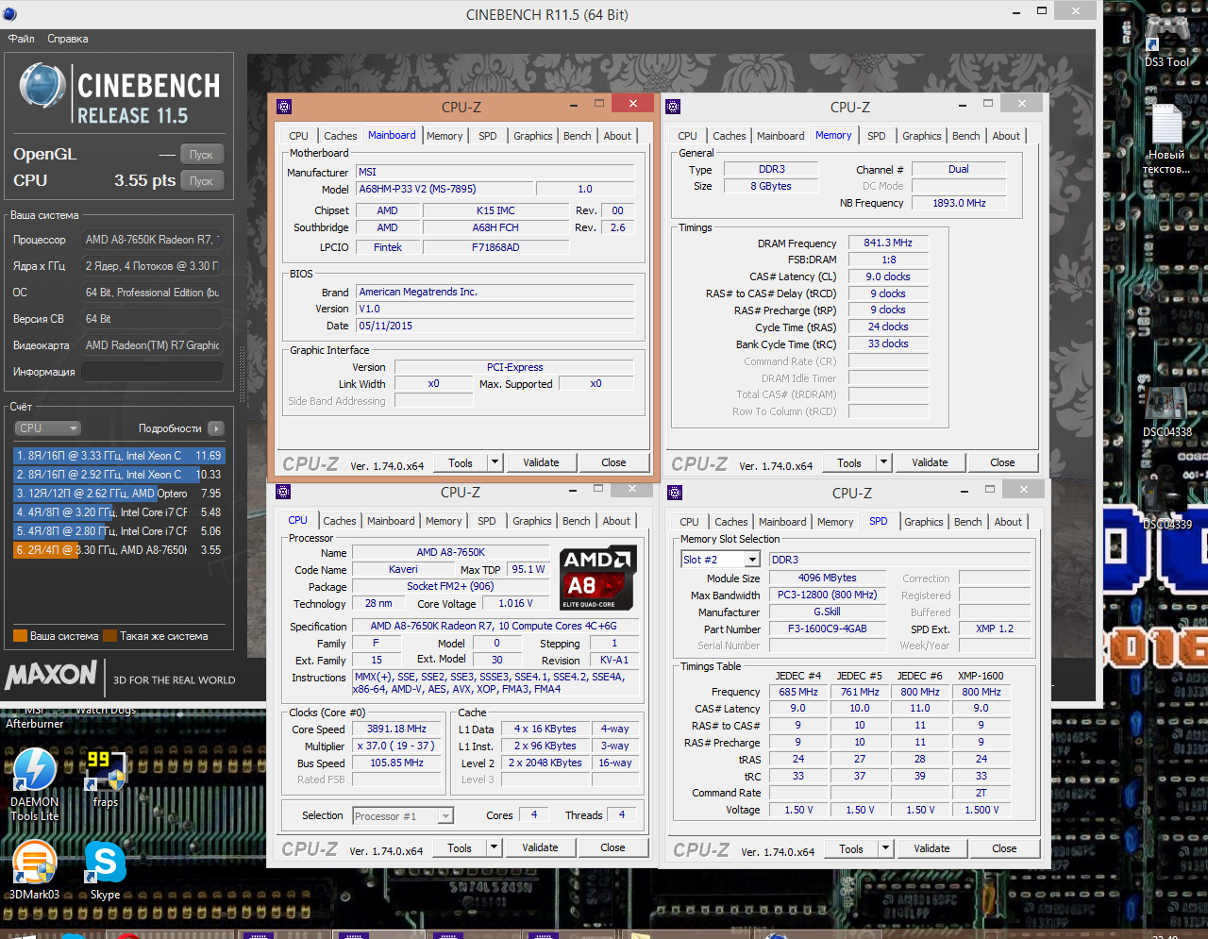Click the brown Такая же система legend swatch

coord(109,636)
